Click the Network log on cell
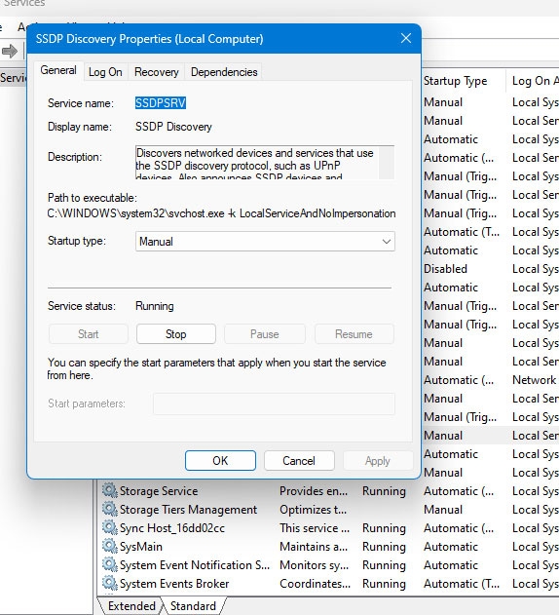This screenshot has height=615, width=559. [x=535, y=380]
